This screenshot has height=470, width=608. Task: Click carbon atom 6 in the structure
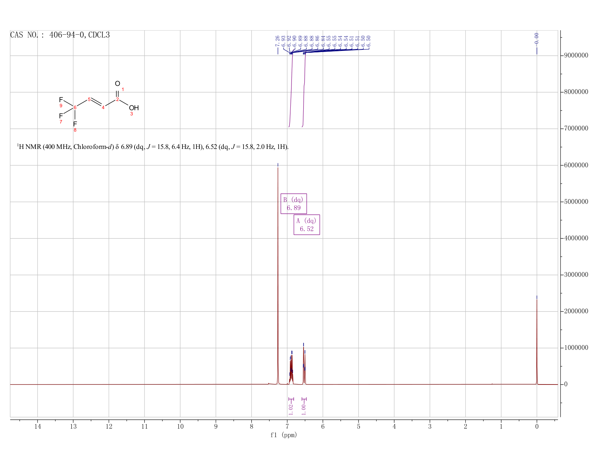pos(75,107)
